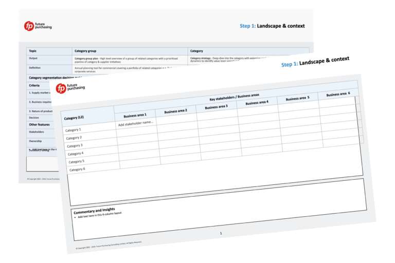Select the Business area 1 column header

point(135,115)
